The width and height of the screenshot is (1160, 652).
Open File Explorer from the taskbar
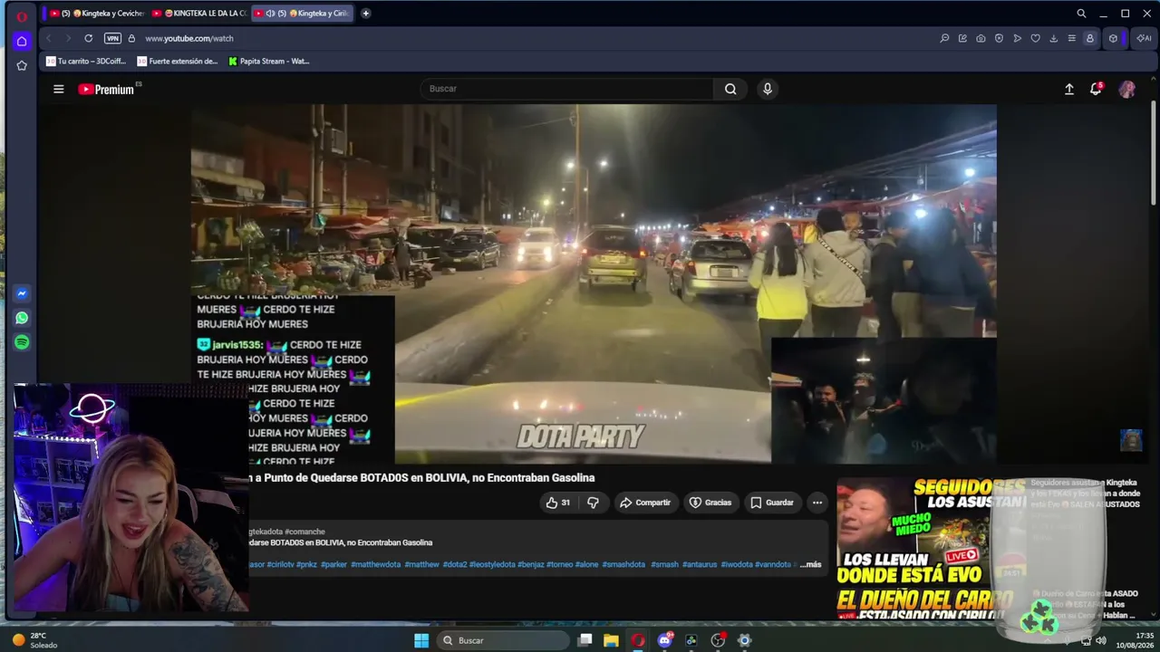point(612,640)
